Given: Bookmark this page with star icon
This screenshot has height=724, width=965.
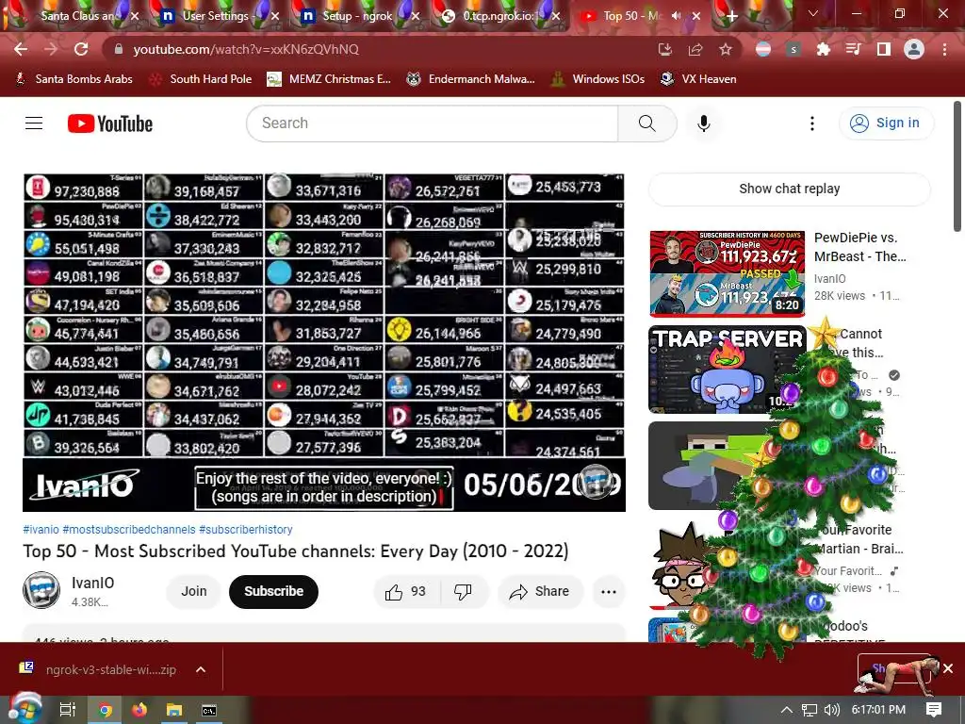Looking at the screenshot, I should [726, 49].
